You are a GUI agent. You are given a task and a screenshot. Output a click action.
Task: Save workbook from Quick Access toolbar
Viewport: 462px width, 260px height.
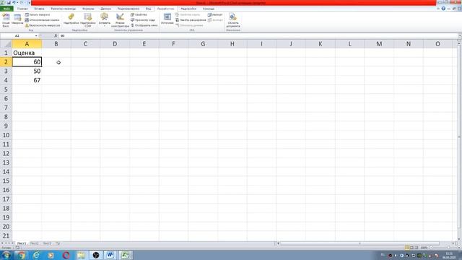pos(9,3)
